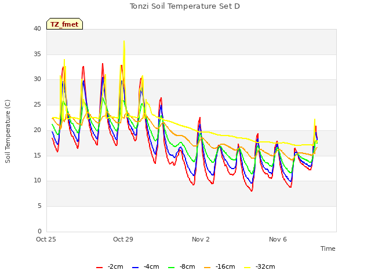Click the 35 y-axis tick label

[37, 54]
